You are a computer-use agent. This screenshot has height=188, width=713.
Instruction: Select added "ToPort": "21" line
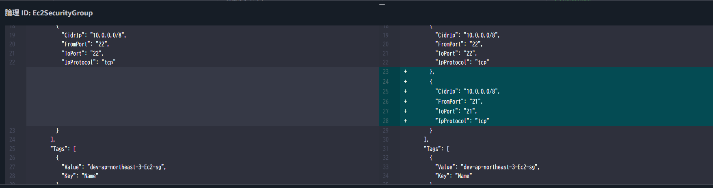[456, 111]
